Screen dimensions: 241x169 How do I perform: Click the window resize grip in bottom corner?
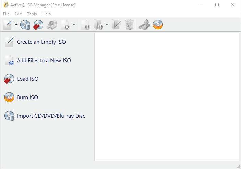[238, 167]
